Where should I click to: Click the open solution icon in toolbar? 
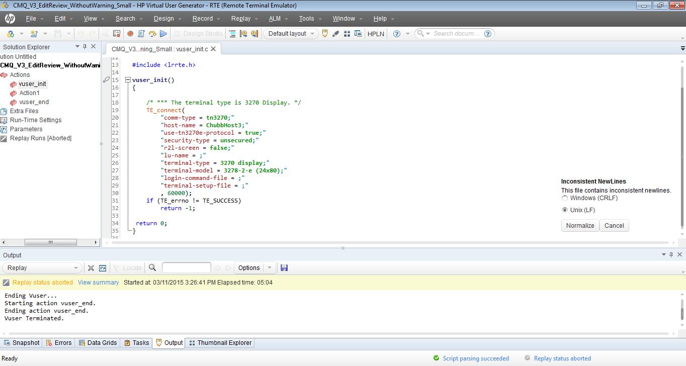click(10, 34)
